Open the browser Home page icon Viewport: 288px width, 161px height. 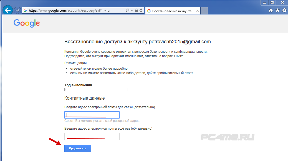coord(271,11)
